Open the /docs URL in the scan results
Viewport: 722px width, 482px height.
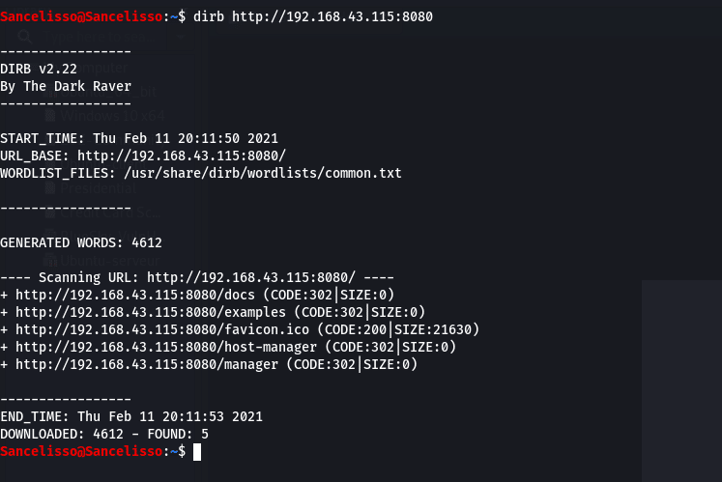pyautogui.click(x=135, y=296)
